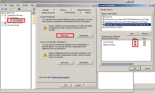The image size is (155, 93).
Task: Toggle Deny checkbox for Local Access
Action: pyautogui.click(x=144, y=42)
